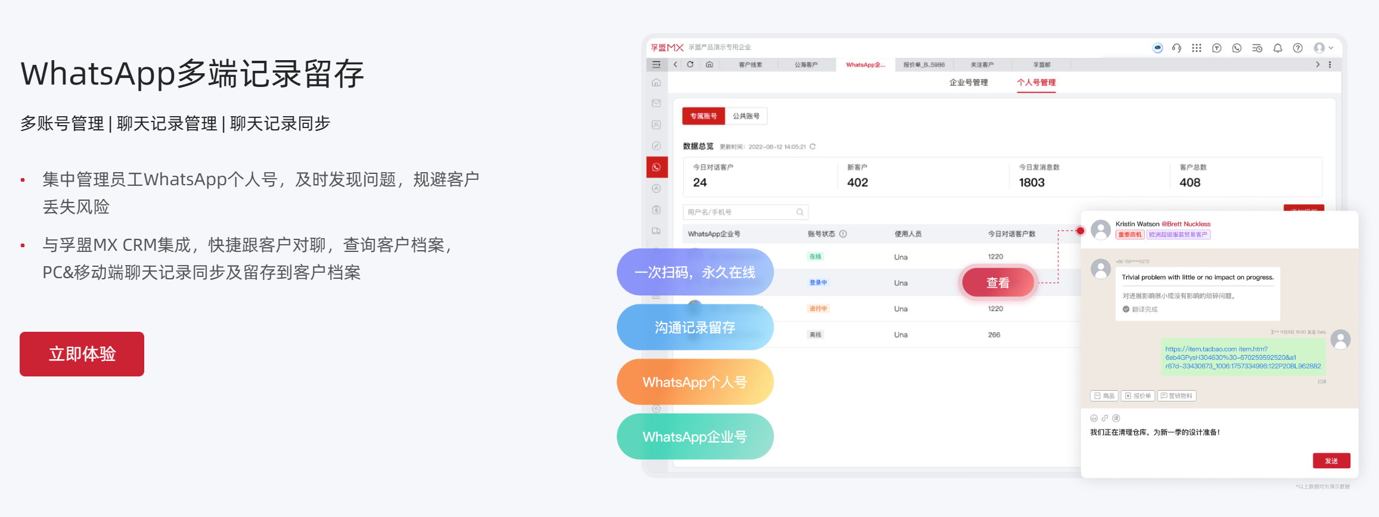Click the 营销物料 quick-insert button
Viewport: 1379px width, 517px height.
tap(1176, 395)
